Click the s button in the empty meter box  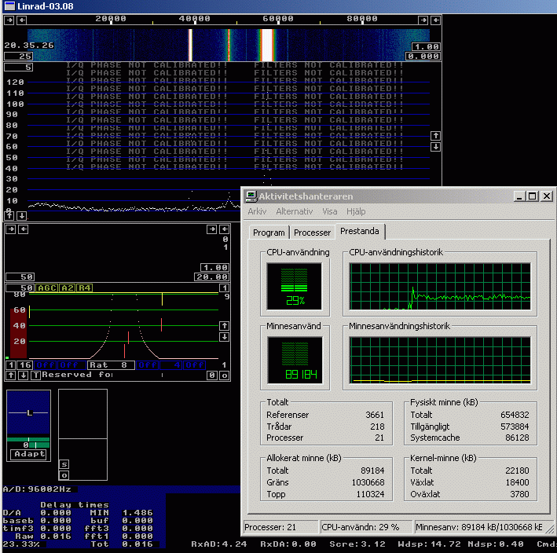[x=64, y=464]
